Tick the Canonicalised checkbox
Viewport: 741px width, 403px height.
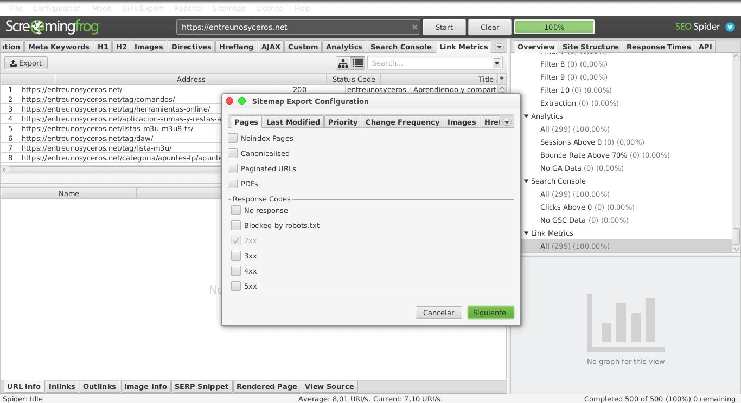click(233, 153)
